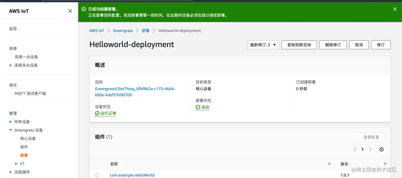This screenshot has width=402, height=178.
Task: Expand the V1 sidebar section
Action: pyautogui.click(x=16, y=164)
